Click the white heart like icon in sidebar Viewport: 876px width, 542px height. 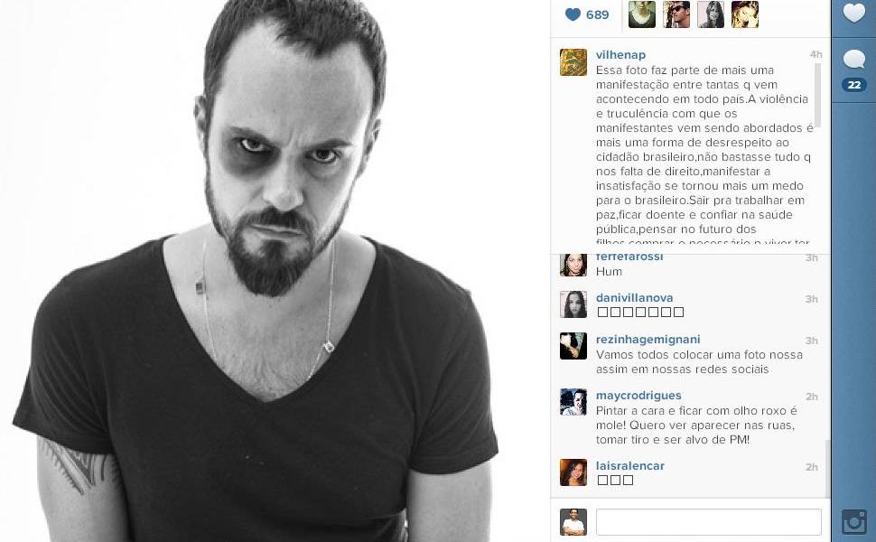(x=853, y=13)
